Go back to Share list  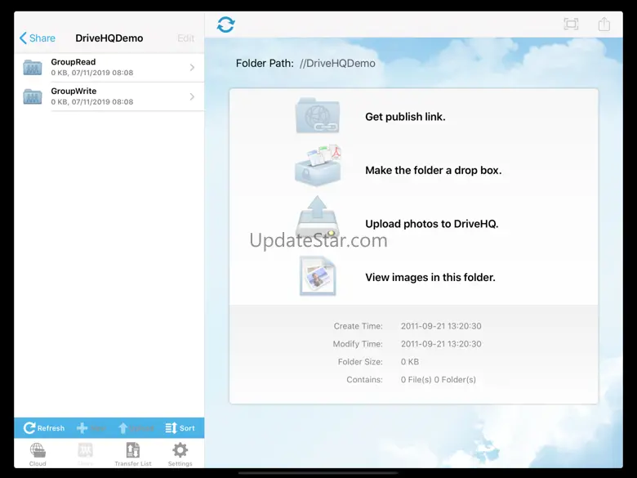(x=38, y=38)
